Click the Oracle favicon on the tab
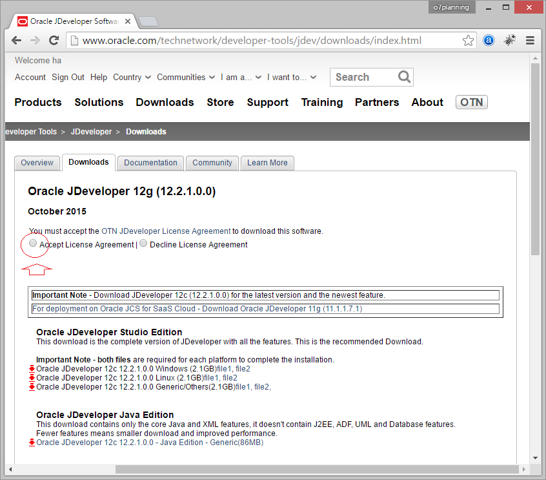Screen dimensions: 546x480 coord(23,21)
